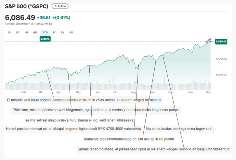
Task: Select the 5D time range tab
Action: 17,33
